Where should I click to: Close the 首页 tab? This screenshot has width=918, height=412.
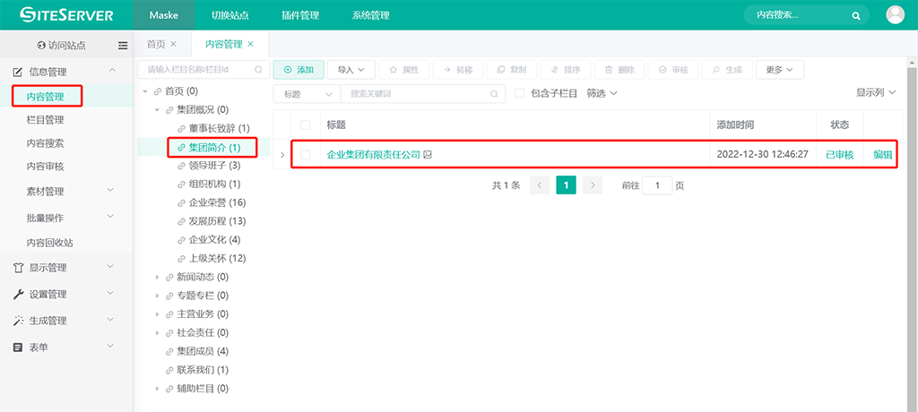[173, 44]
